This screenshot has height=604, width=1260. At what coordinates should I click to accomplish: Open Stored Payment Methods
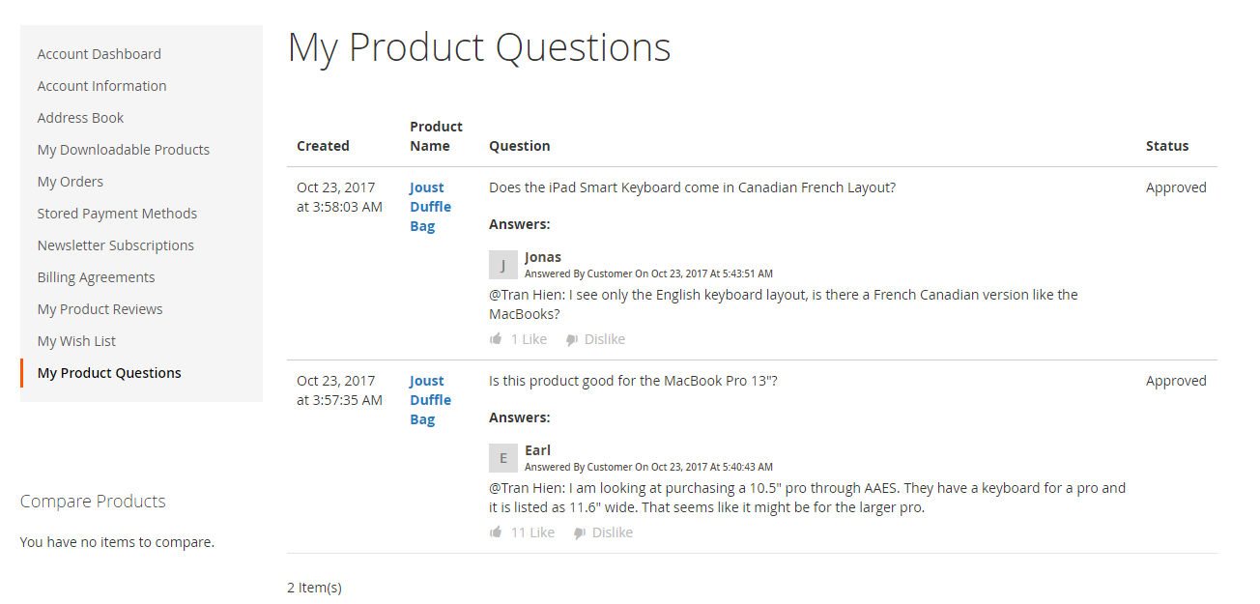click(117, 214)
